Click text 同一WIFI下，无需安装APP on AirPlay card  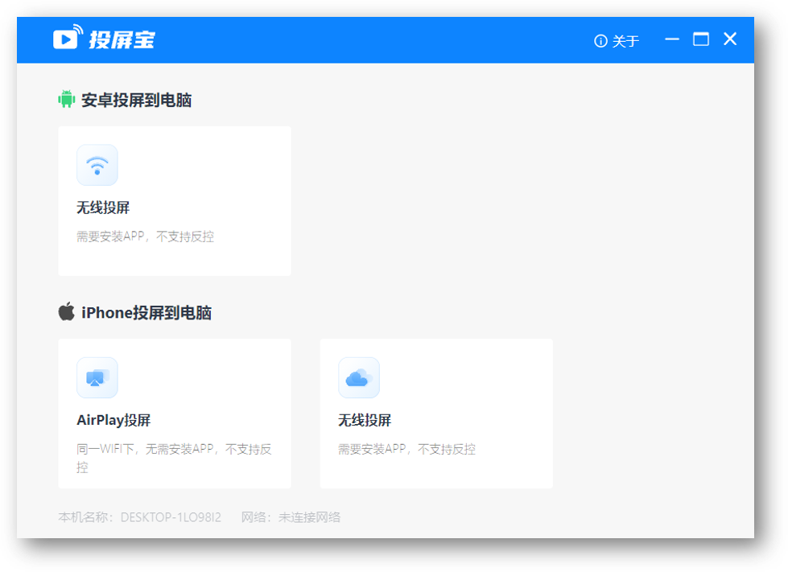[x=174, y=449]
